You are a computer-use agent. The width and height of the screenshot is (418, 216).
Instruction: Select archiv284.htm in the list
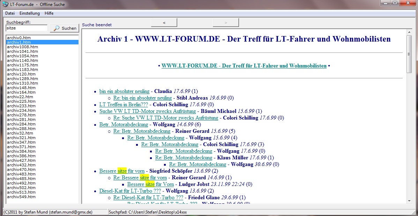click(42, 124)
